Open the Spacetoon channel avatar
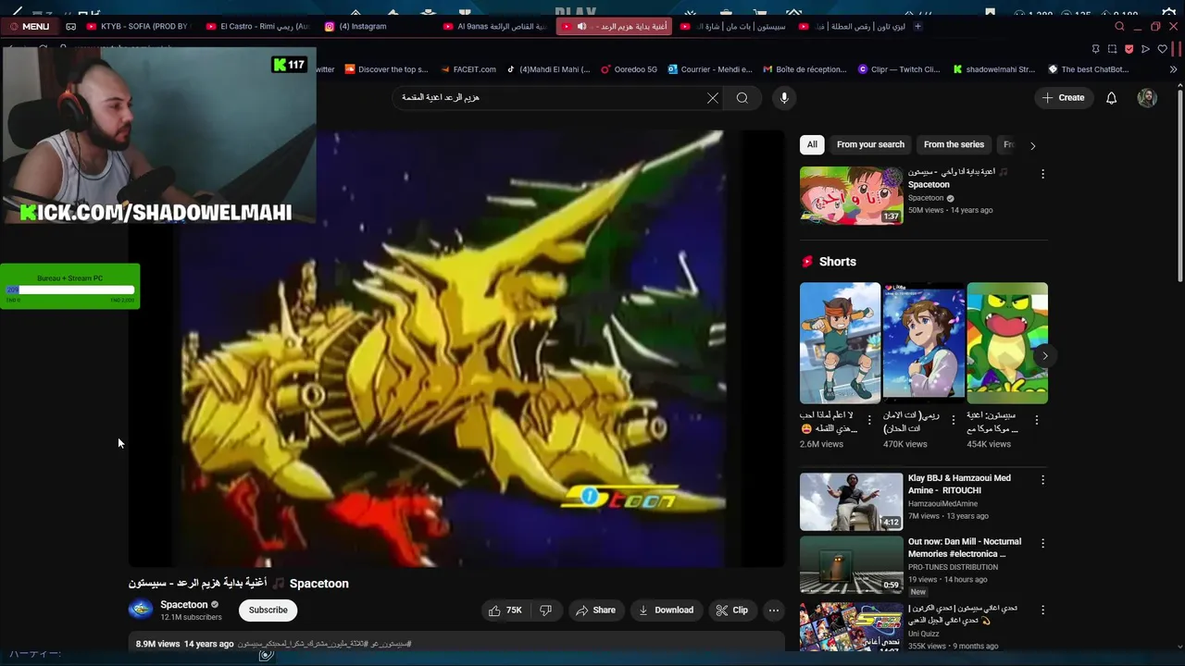The width and height of the screenshot is (1185, 666). pos(141,610)
